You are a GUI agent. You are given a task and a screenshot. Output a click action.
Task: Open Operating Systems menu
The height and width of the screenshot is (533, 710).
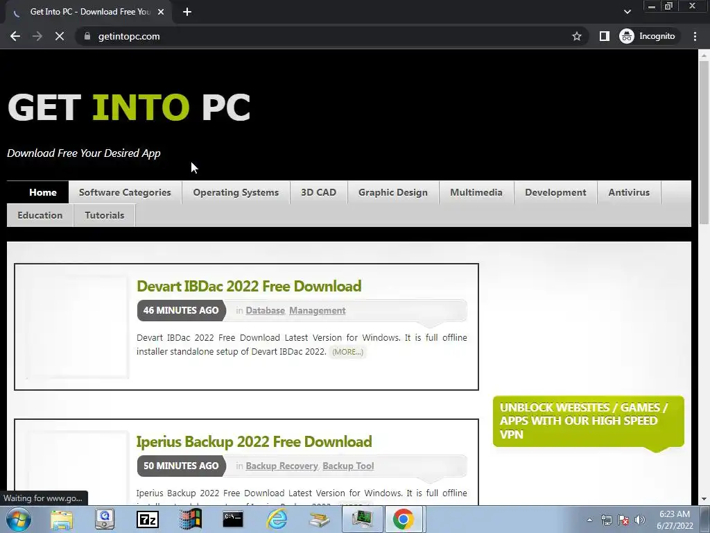236,192
